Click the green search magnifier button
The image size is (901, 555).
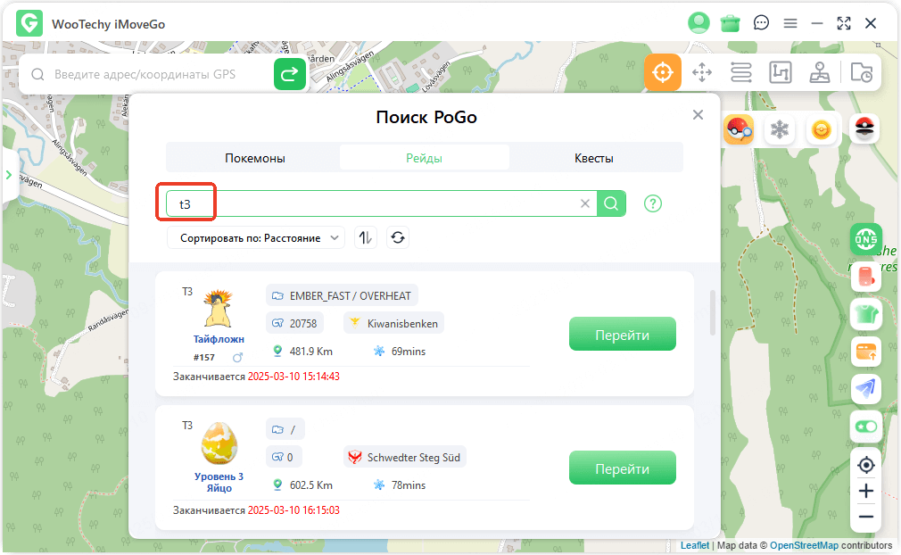[x=611, y=203]
